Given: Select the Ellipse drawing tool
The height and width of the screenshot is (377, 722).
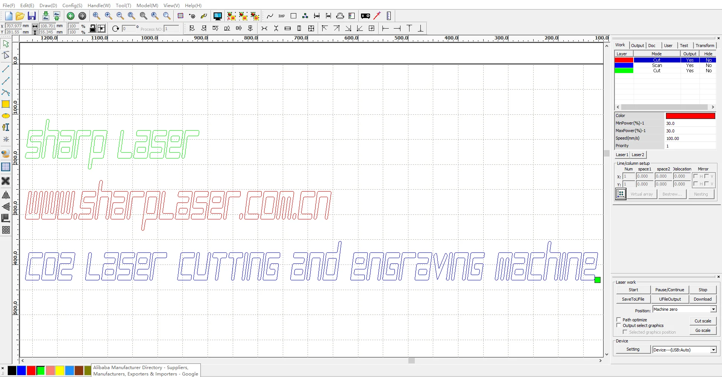Looking at the screenshot, I should point(6,116).
